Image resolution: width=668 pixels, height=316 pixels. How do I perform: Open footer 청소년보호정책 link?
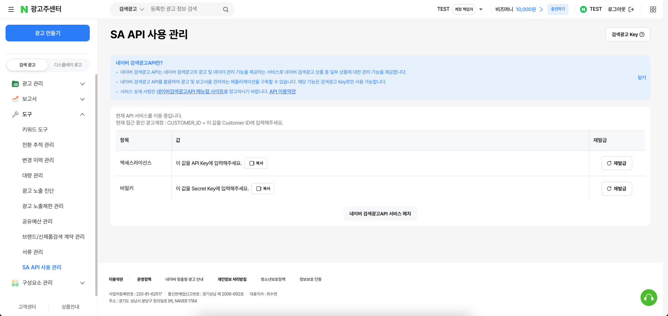coord(273,279)
